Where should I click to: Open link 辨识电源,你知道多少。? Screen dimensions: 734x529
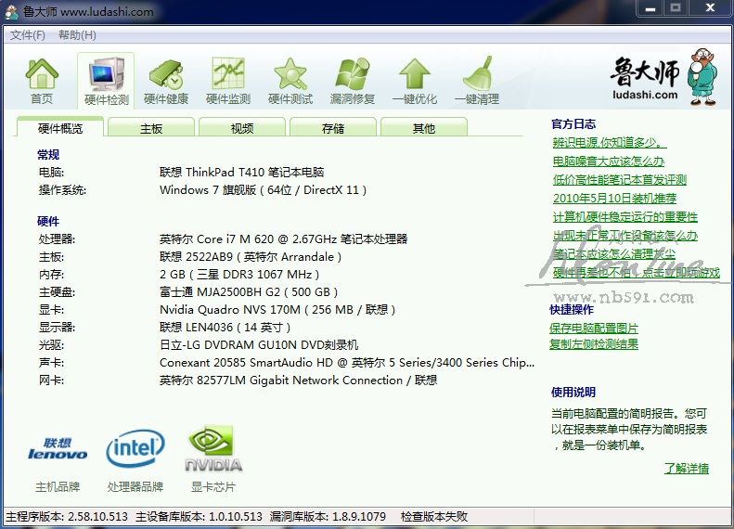point(610,142)
